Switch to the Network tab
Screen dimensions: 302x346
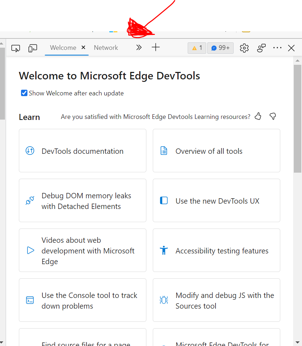pos(106,47)
